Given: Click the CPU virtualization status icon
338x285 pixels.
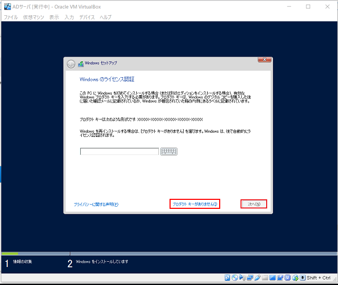Looking at the screenshot, I should pos(287,278).
